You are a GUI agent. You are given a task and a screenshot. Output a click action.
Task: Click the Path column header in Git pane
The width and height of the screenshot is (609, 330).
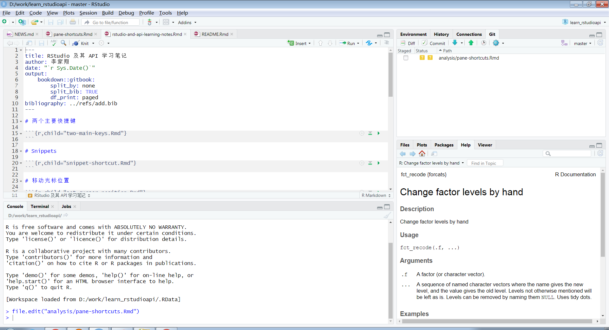[x=447, y=51]
